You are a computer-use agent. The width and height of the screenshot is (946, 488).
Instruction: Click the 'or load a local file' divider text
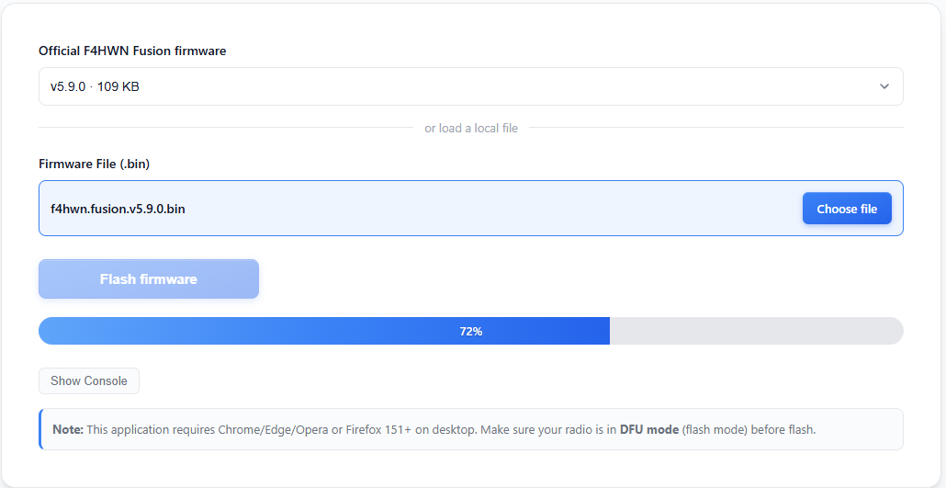(x=471, y=128)
